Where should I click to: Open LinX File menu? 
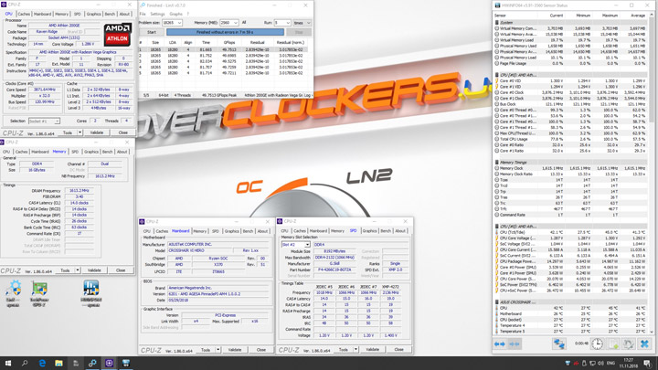[143, 14]
